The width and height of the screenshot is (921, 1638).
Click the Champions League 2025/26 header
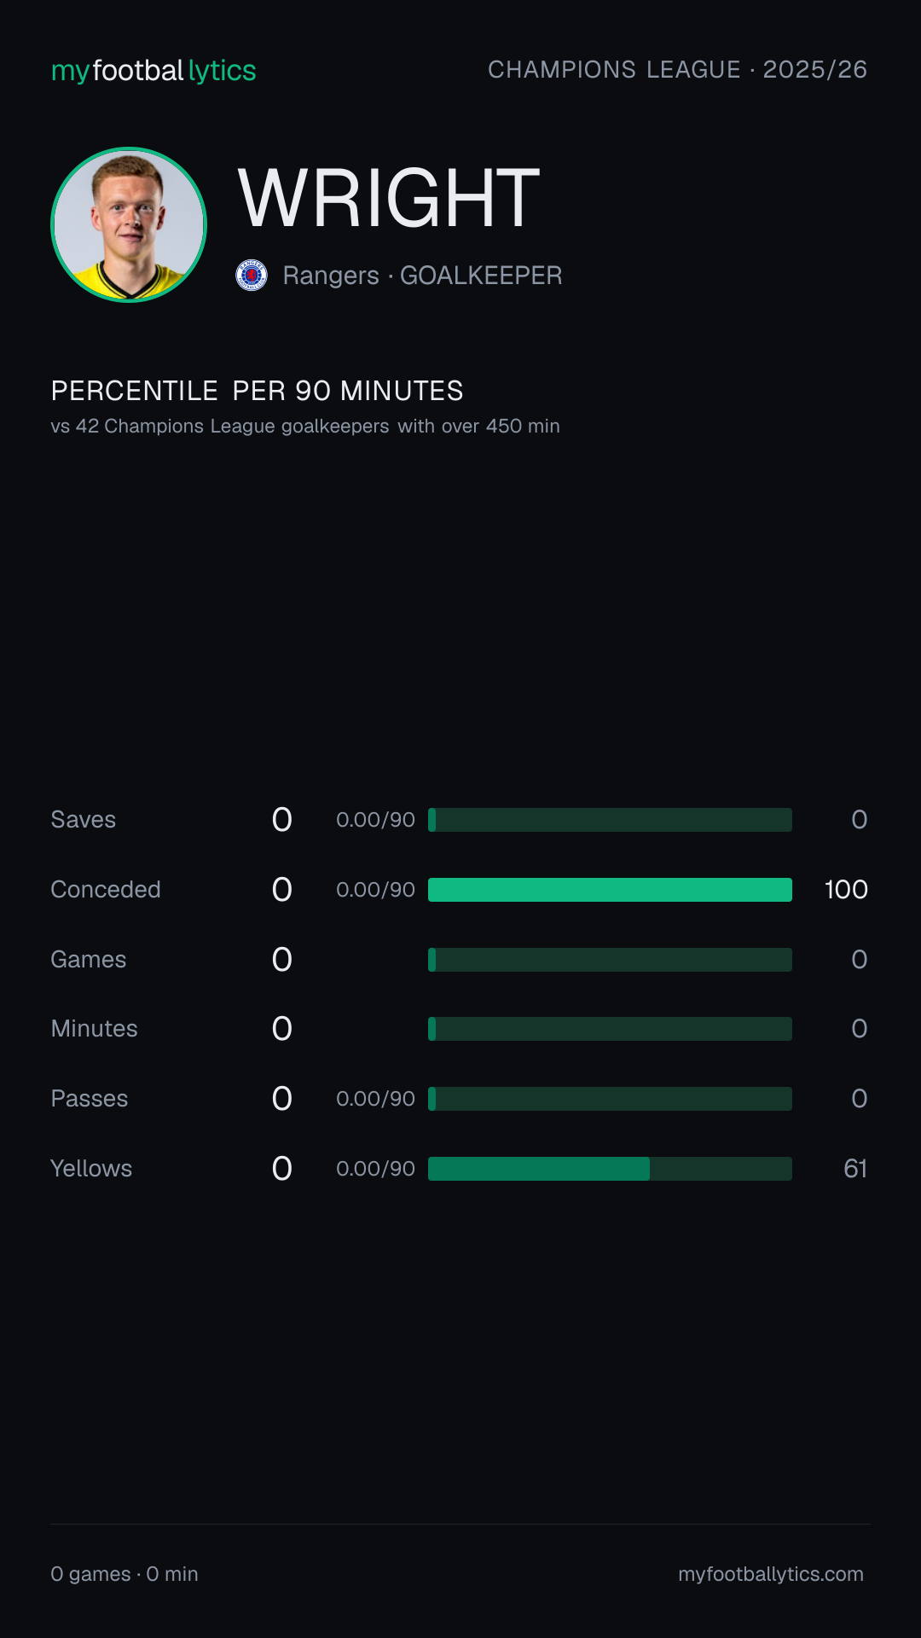point(677,70)
